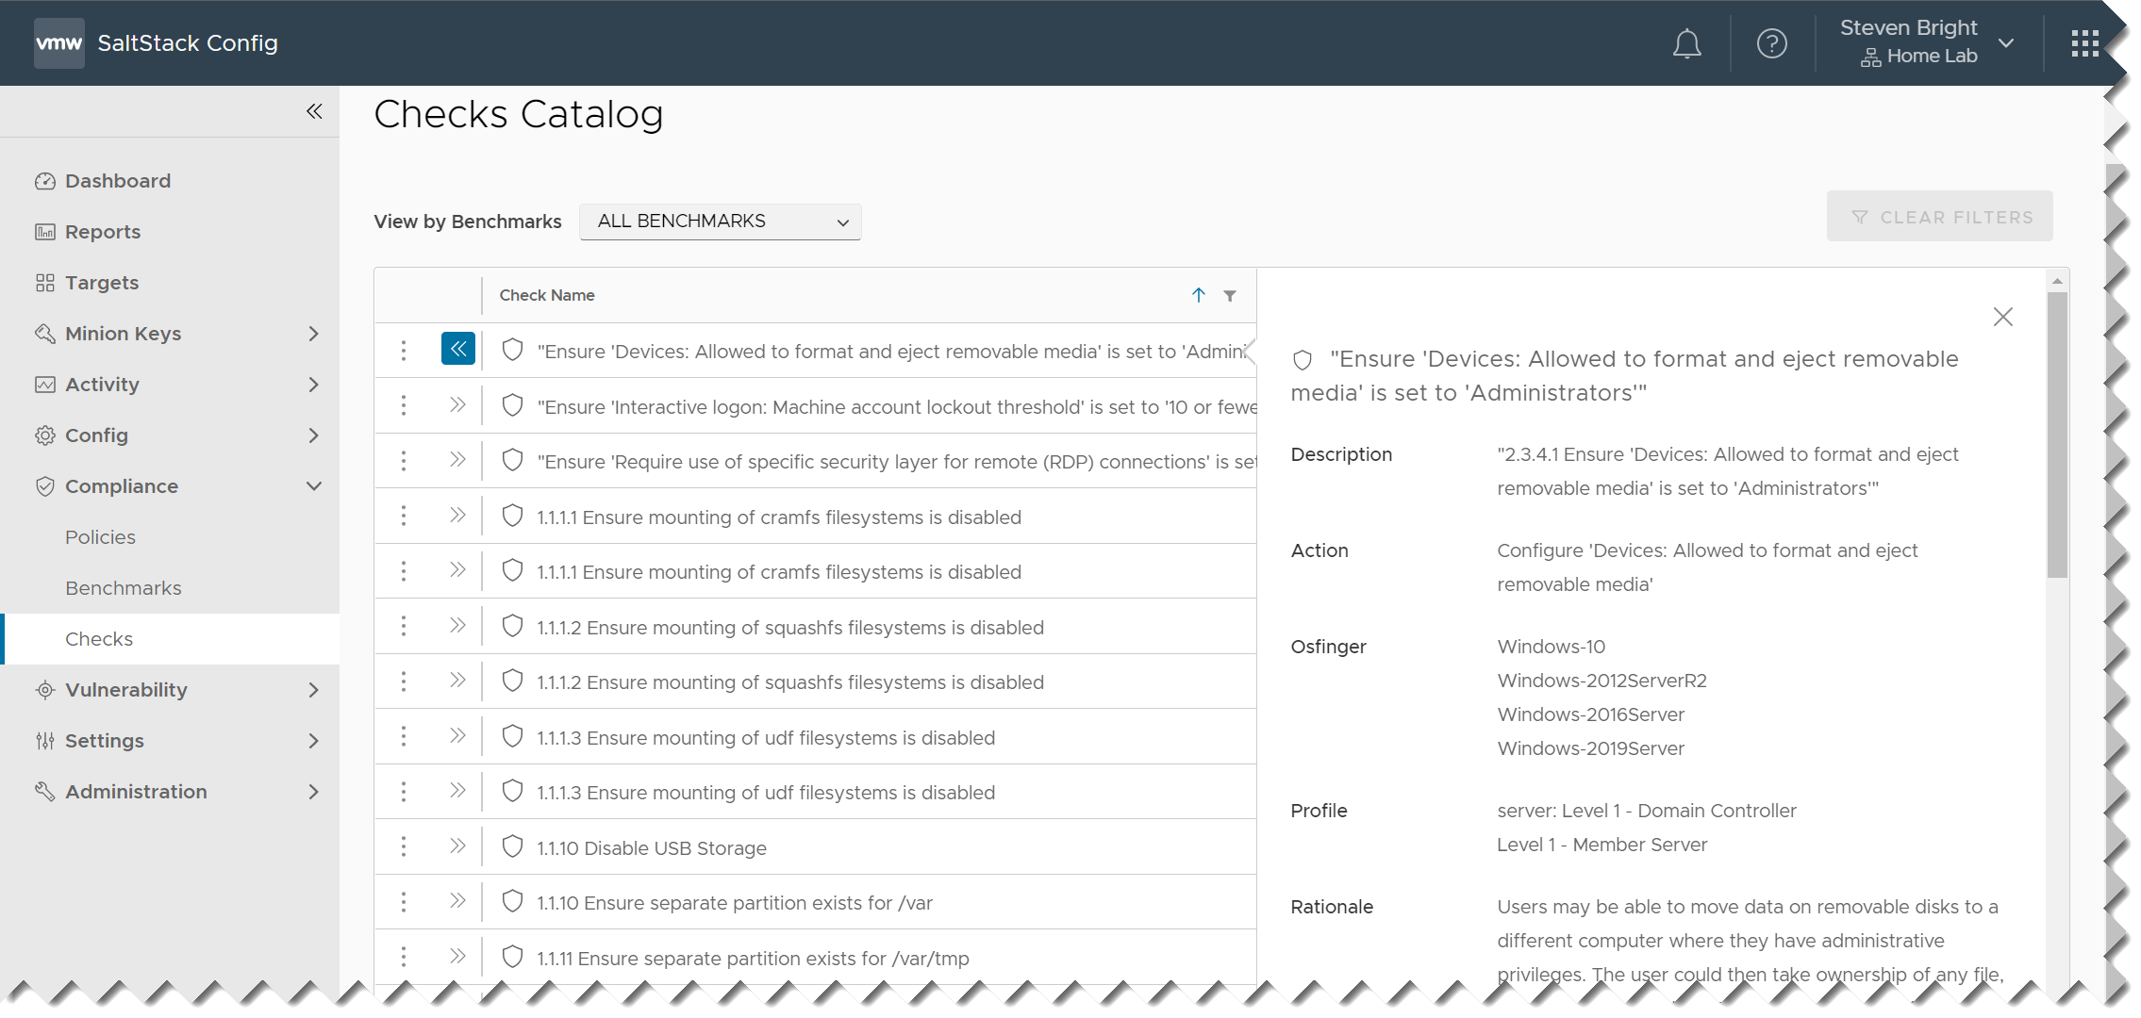This screenshot has height=1018, width=2141.
Task: Collapse the Compliance section
Action: click(x=313, y=486)
